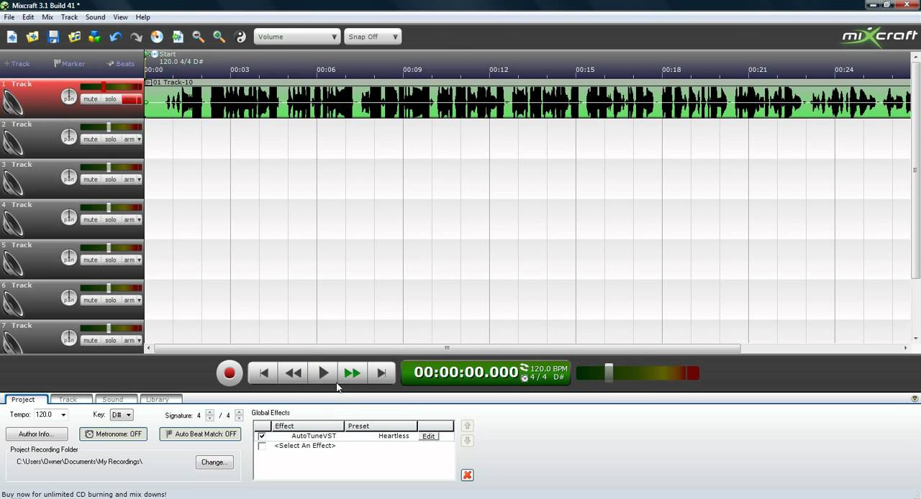Mute Track 1
The image size is (921, 499).
pos(90,99)
